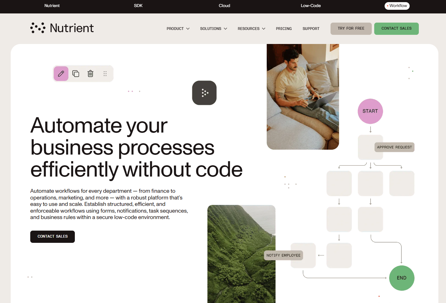Click the black Contact Sales hero button
This screenshot has width=446, height=303.
(x=53, y=237)
